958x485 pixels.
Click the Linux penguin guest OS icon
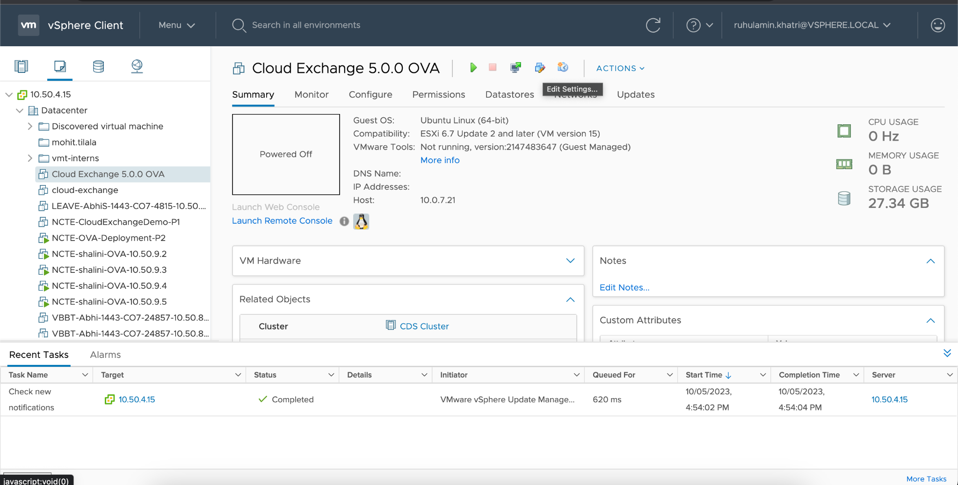click(361, 221)
